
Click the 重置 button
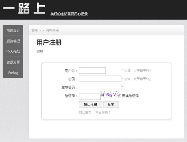click(x=111, y=104)
